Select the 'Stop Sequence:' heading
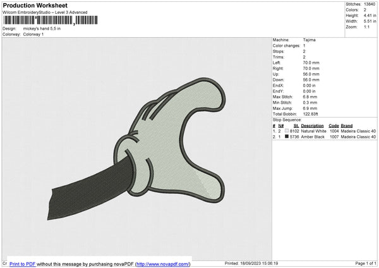Screen dimensions: 379x268 (287, 119)
